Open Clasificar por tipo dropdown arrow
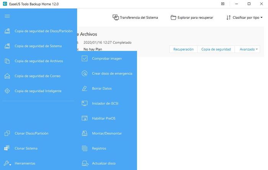Image resolution: width=268 pixels, height=170 pixels. (x=261, y=18)
